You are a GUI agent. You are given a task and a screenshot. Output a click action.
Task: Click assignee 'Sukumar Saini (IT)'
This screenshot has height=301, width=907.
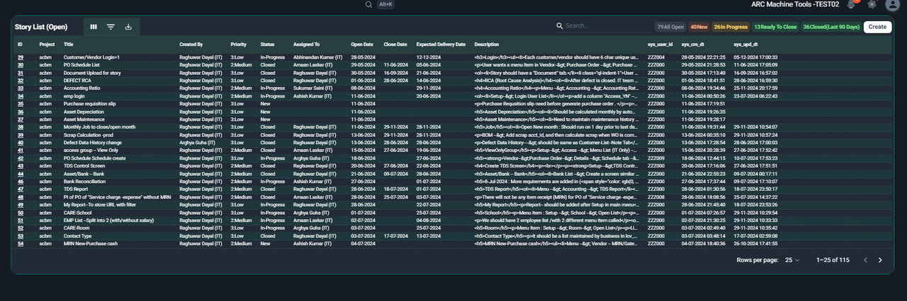314,88
